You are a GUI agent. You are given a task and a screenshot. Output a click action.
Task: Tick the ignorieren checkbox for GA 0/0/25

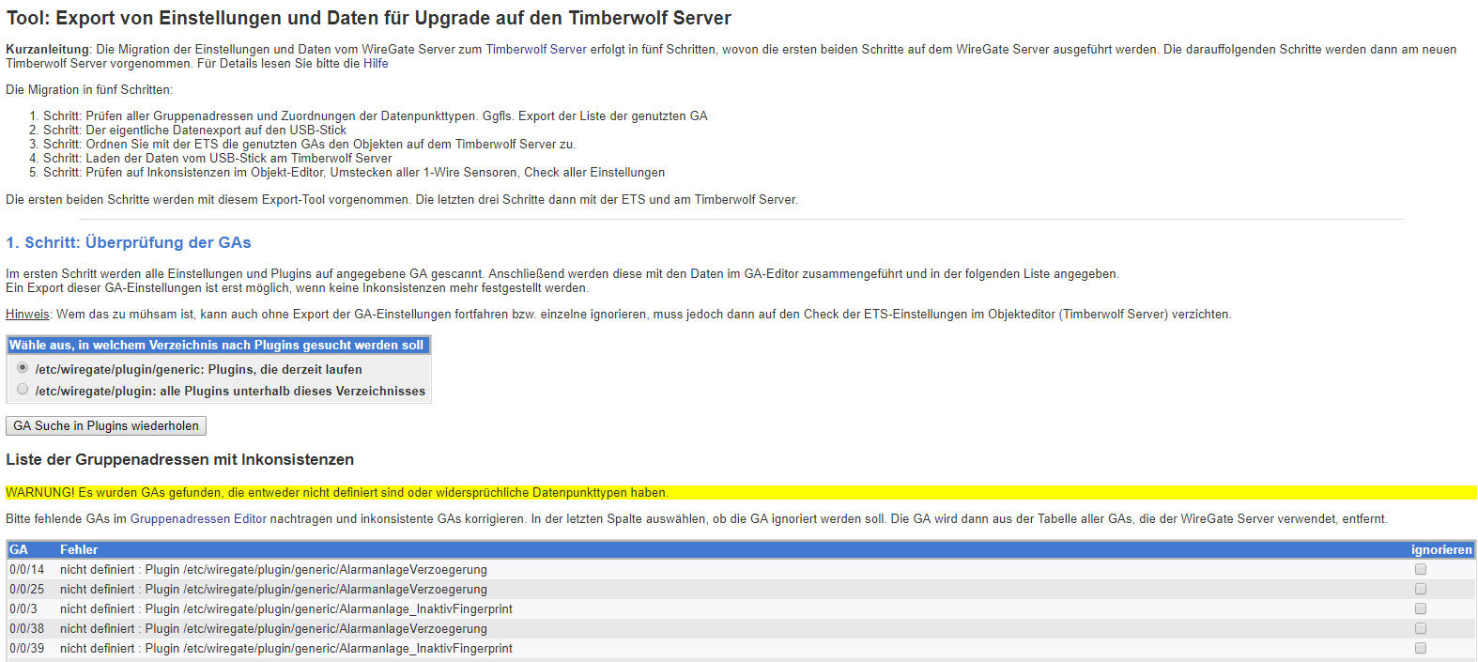pos(1421,589)
